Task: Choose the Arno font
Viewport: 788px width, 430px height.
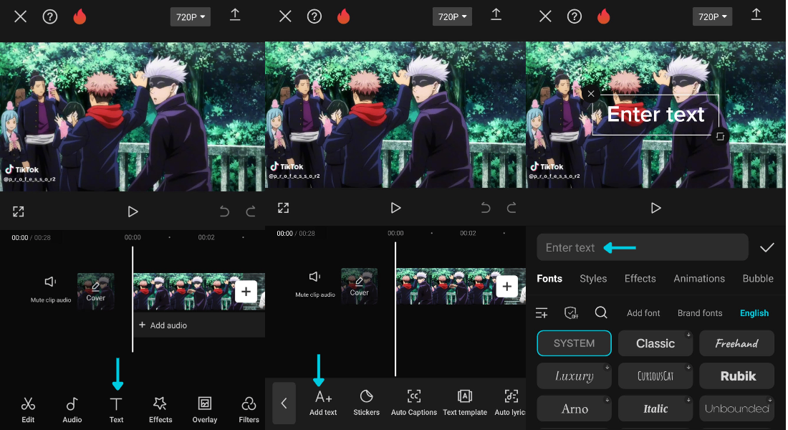Action: [574, 408]
